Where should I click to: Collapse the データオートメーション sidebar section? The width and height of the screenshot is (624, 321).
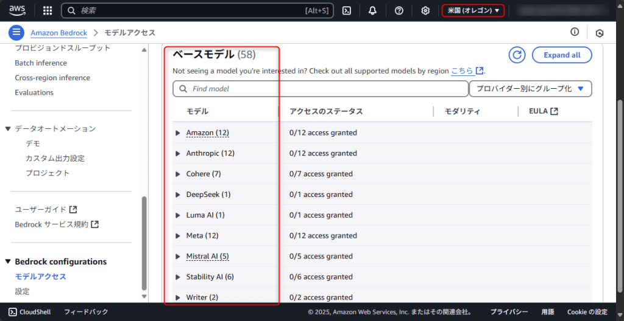point(7,129)
